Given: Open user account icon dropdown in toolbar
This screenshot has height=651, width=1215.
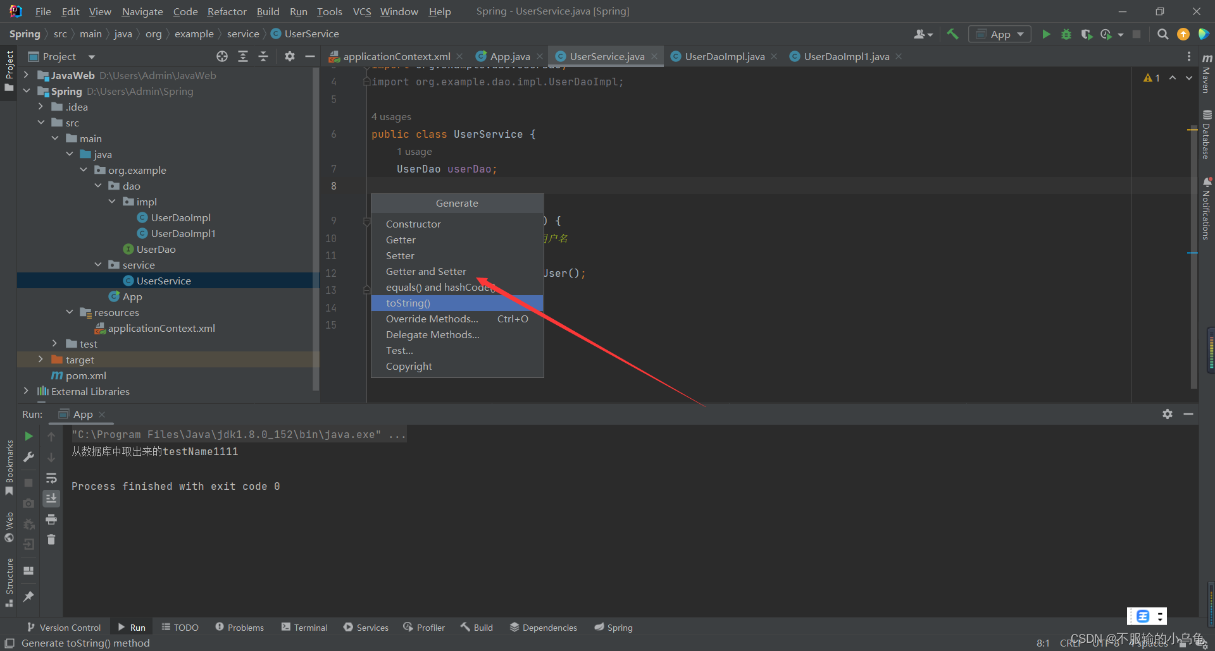Looking at the screenshot, I should pyautogui.click(x=923, y=34).
